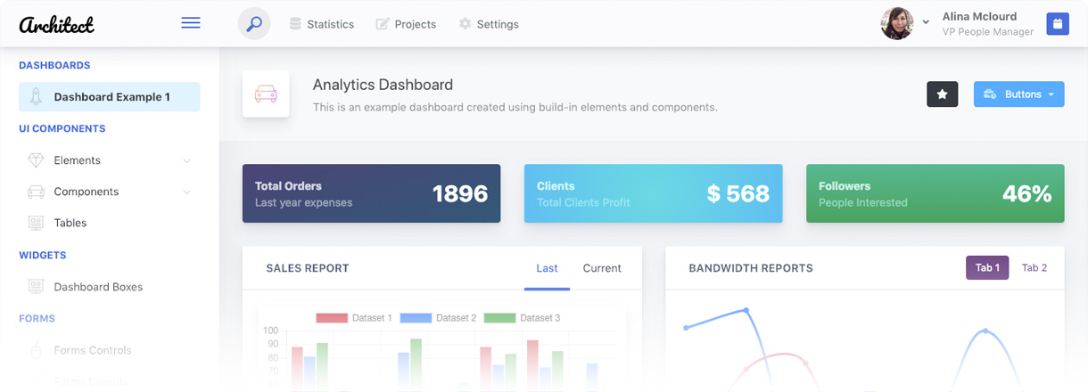
Task: Click the 46% followers value
Action: (x=1026, y=193)
